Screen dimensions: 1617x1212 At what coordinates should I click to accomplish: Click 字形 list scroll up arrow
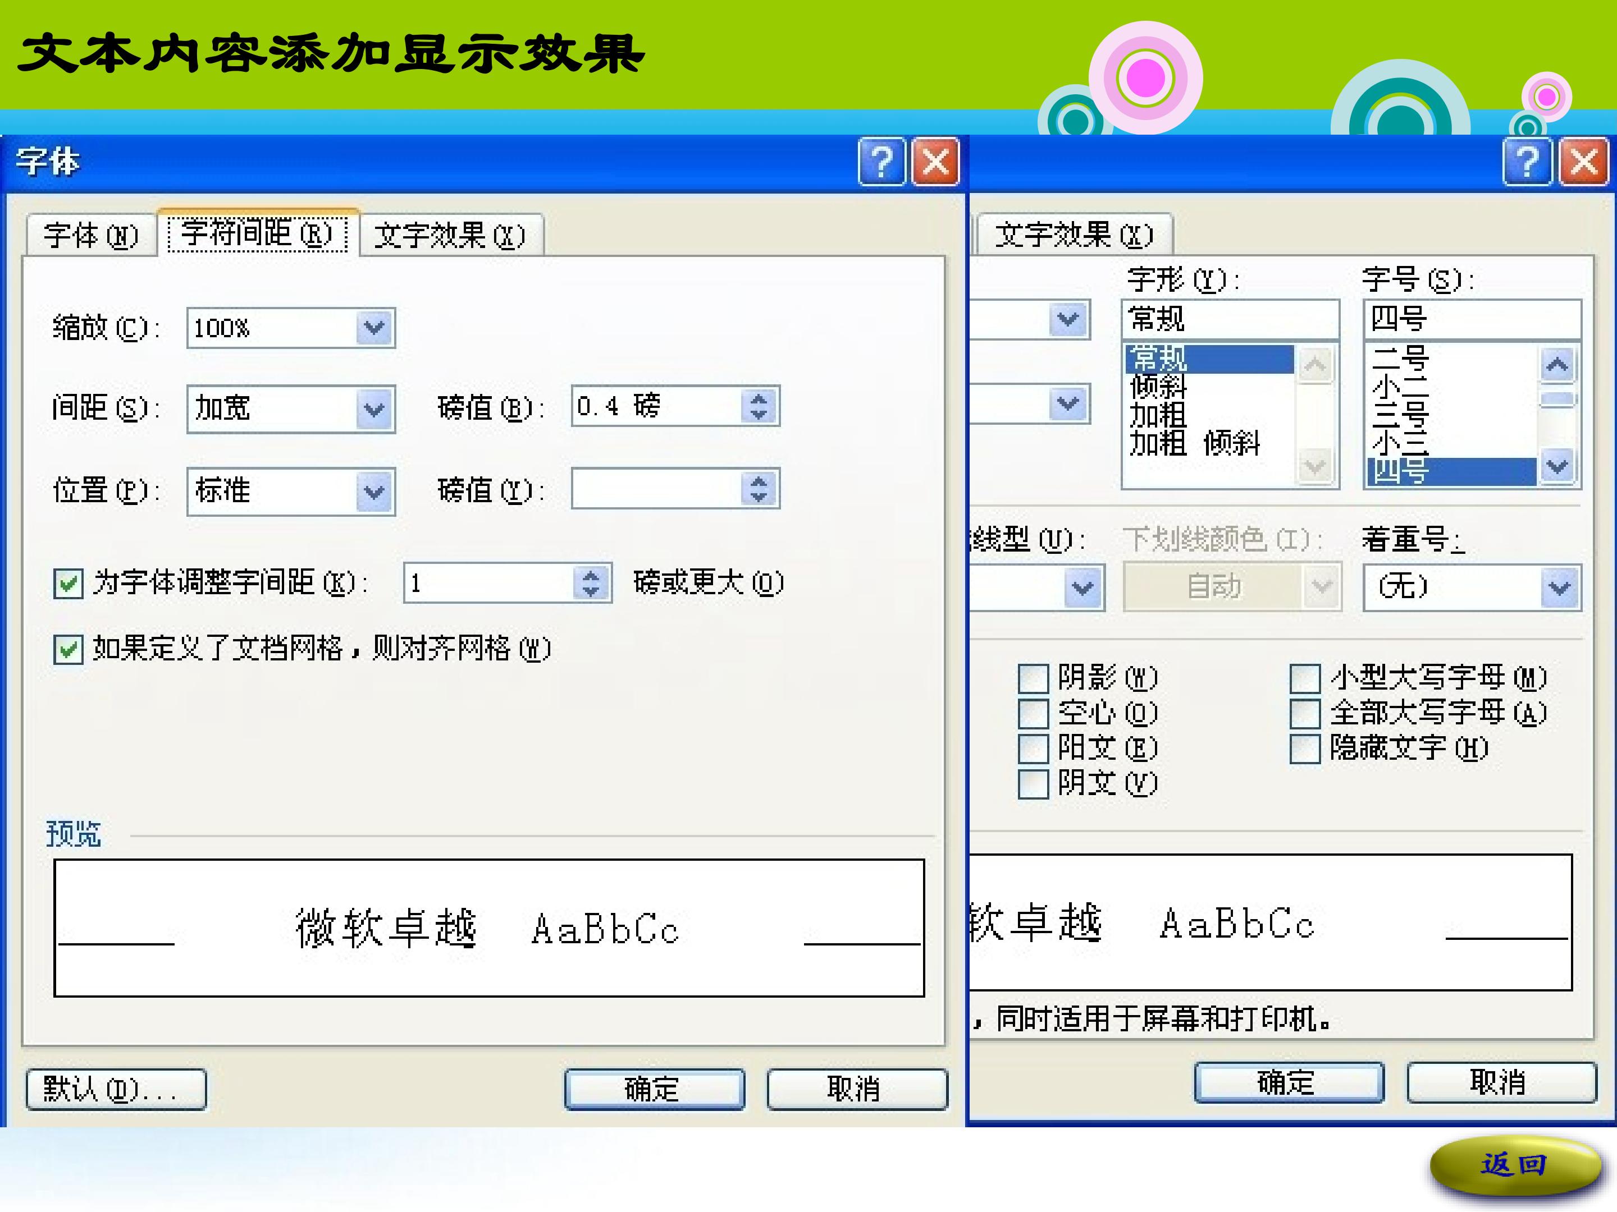point(1315,364)
